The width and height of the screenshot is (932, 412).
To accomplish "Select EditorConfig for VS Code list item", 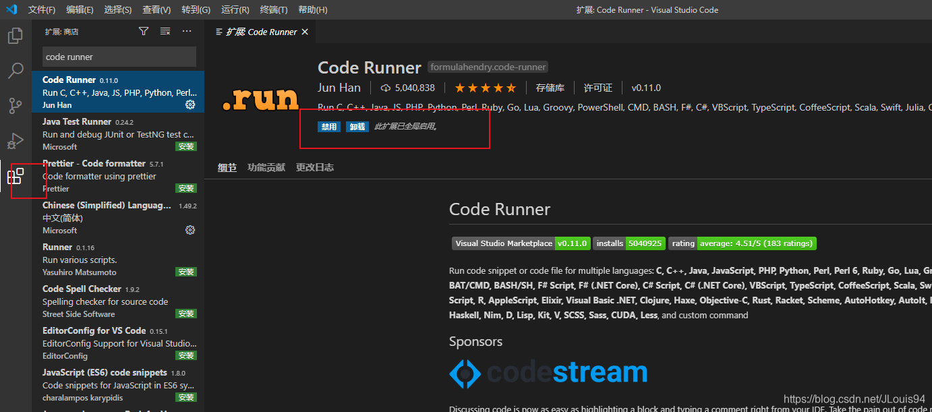I will (x=118, y=343).
